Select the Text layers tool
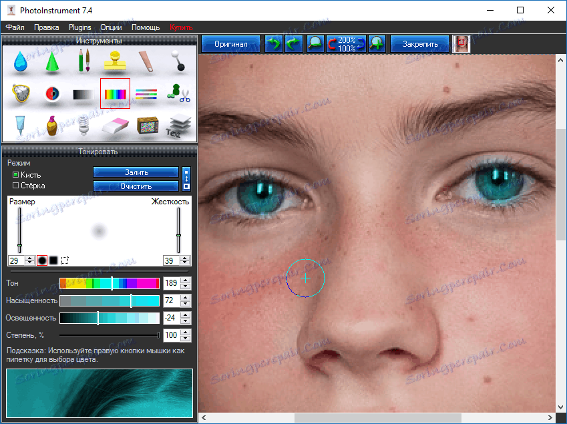This screenshot has height=424, width=567. pos(178,126)
